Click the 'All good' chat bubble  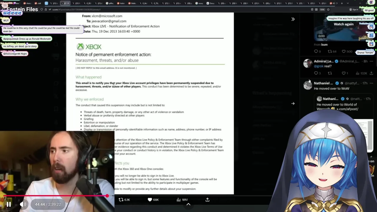(x=369, y=10)
